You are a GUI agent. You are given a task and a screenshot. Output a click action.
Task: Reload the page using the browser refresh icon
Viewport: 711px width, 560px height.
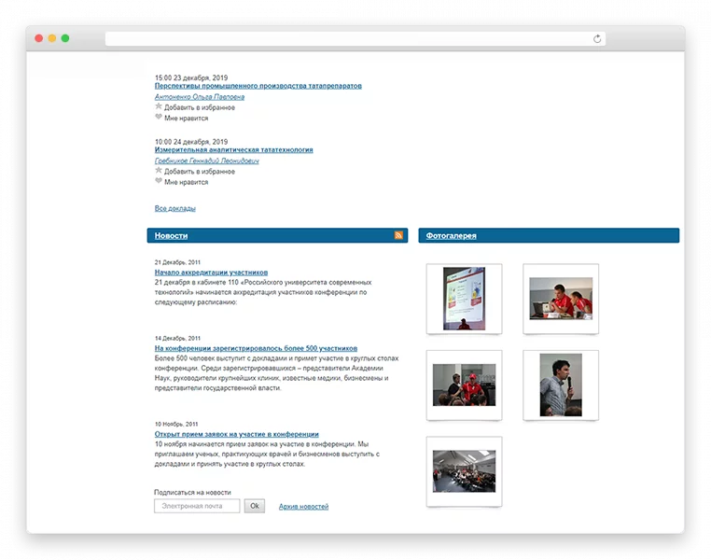point(597,38)
